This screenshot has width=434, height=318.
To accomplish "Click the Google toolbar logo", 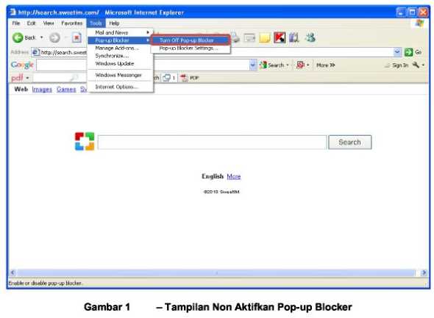I will pyautogui.click(x=22, y=65).
